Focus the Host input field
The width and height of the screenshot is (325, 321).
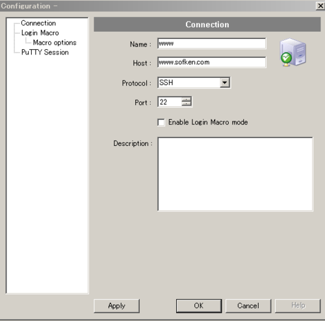(x=212, y=62)
